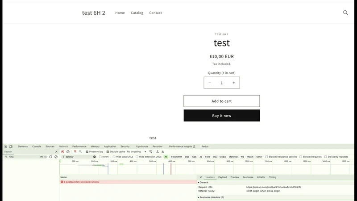
Task: Close the DevTools Search pane
Action: 56,152
